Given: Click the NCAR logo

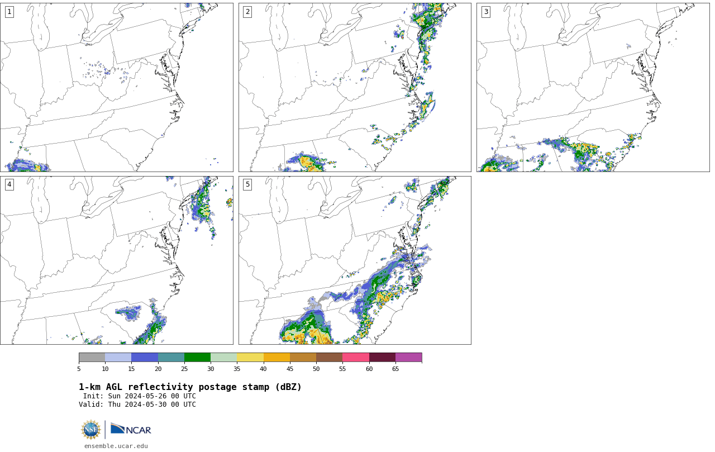Looking at the screenshot, I should tap(131, 429).
